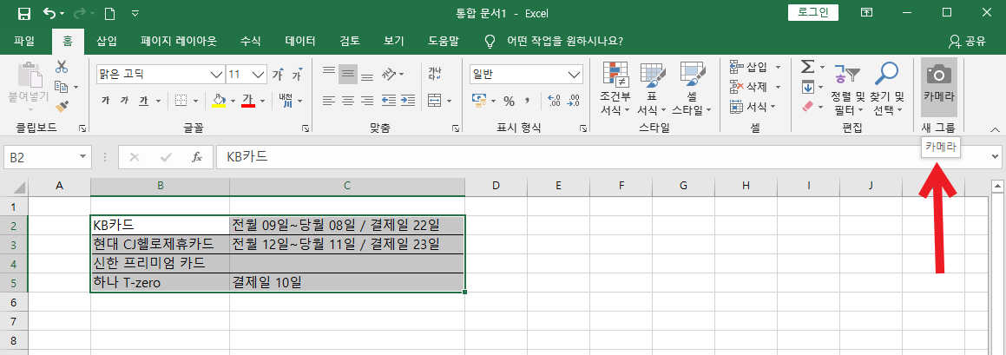Select the Format Painter brush icon
The width and height of the screenshot is (1006, 355).
[62, 106]
